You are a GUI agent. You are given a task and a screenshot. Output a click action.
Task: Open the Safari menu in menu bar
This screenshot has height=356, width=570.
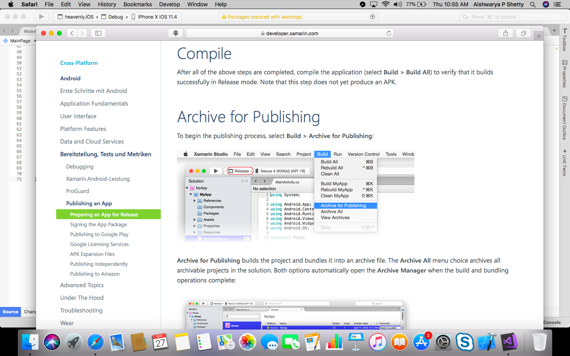[x=29, y=4]
